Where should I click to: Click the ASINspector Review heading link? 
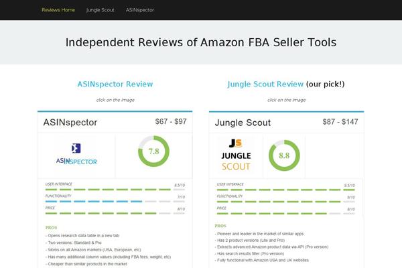115,84
